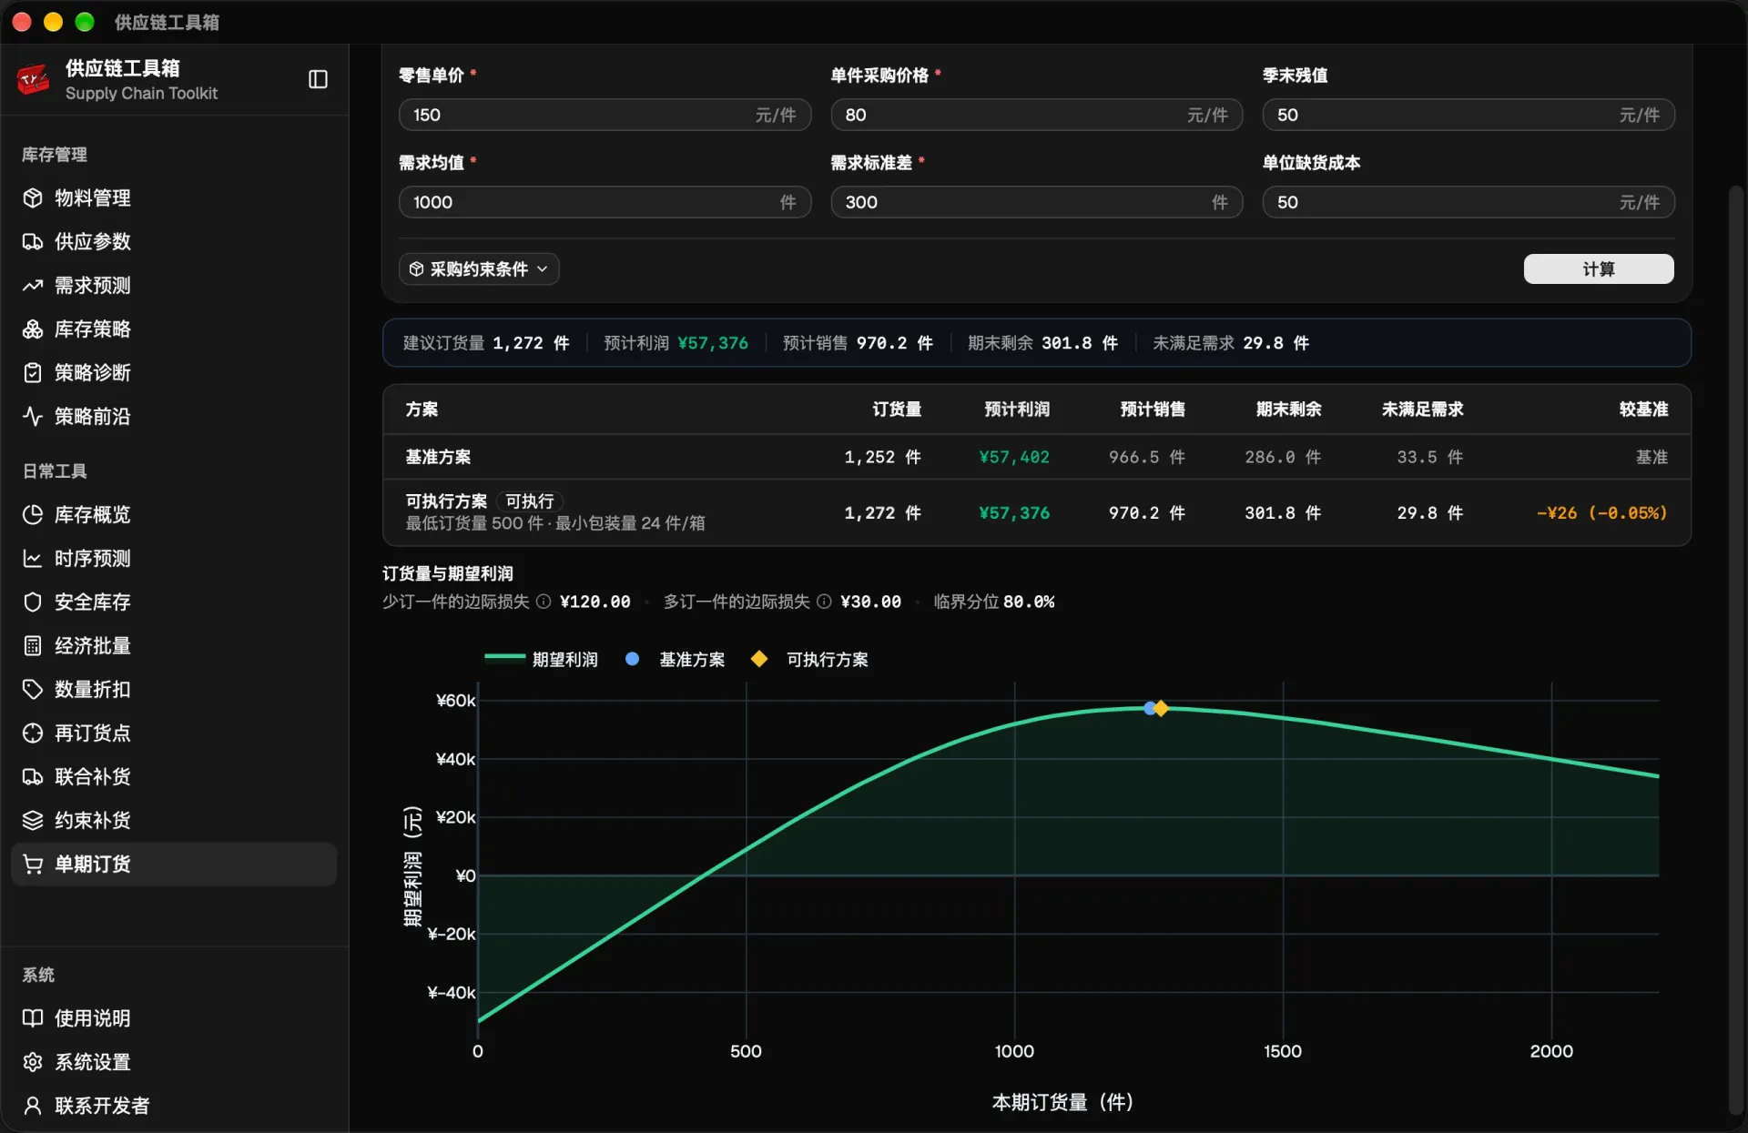Click the -¥26 (-0.05%) difference value
Viewport: 1748px width, 1133px height.
(1601, 512)
